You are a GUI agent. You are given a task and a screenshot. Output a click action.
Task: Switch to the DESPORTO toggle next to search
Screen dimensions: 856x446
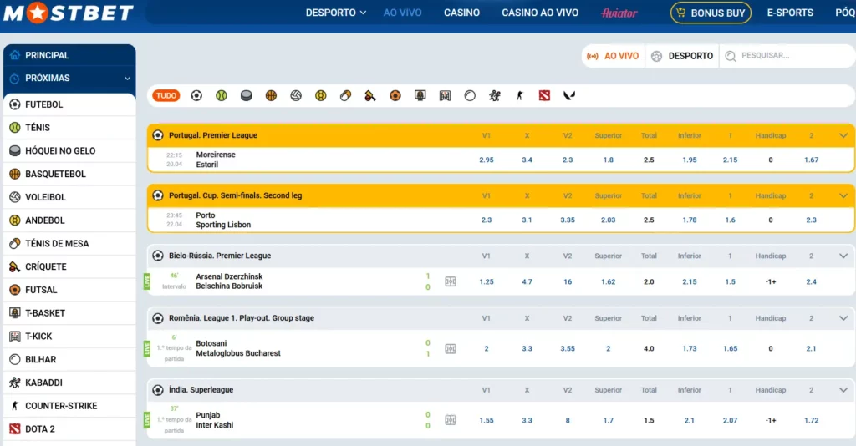[682, 56]
